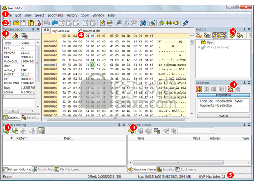The image size is (259, 183).
Task: Click the right tab scroll arrow
Action: click(x=48, y=30)
